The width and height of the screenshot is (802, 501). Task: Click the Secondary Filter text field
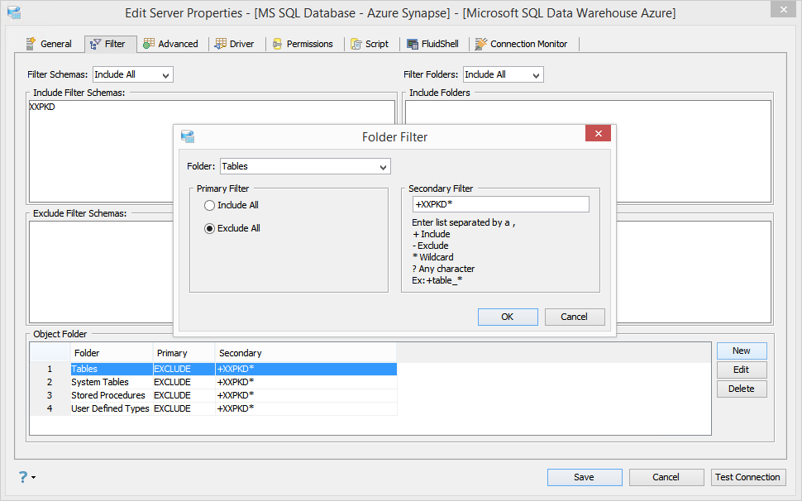point(501,204)
